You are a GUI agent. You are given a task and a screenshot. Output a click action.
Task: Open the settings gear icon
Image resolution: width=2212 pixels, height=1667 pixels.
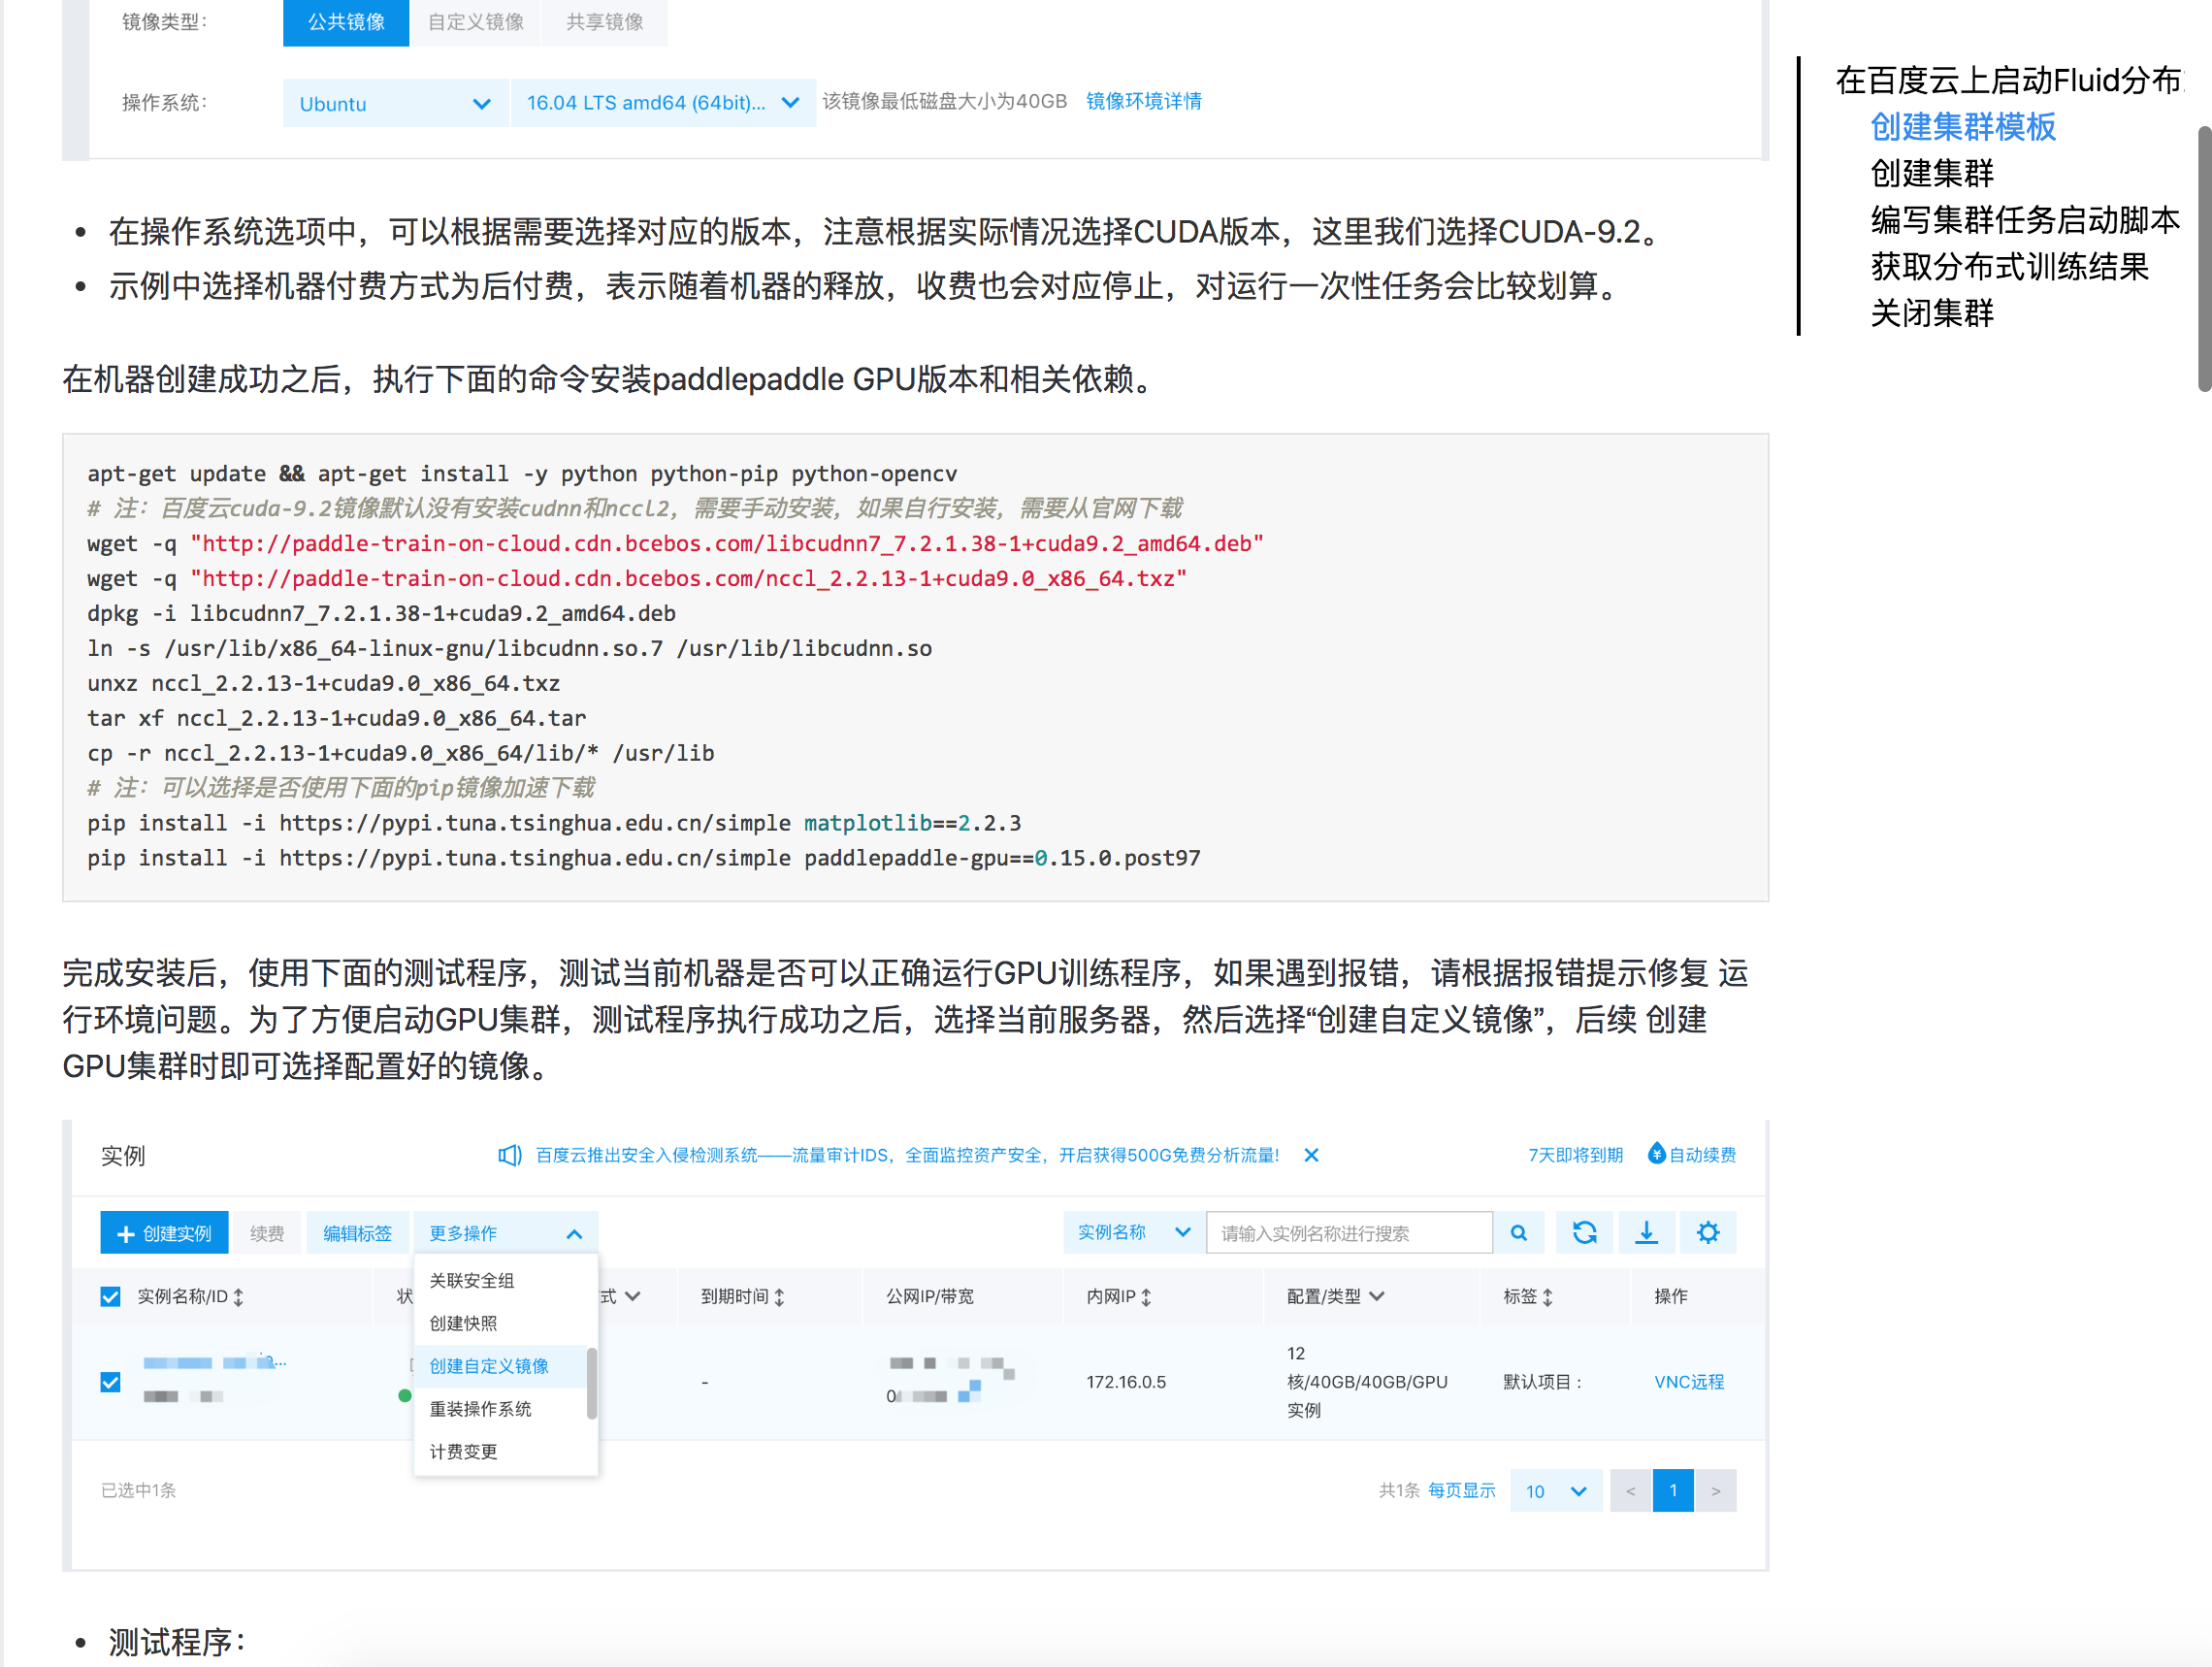(1707, 1233)
